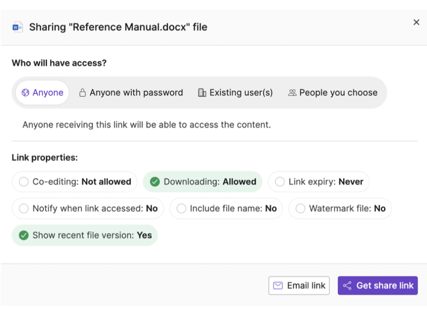Click the globe icon beside Anyone

(x=26, y=93)
